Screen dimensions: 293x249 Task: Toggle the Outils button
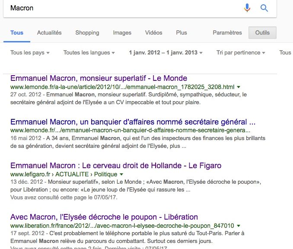[262, 33]
